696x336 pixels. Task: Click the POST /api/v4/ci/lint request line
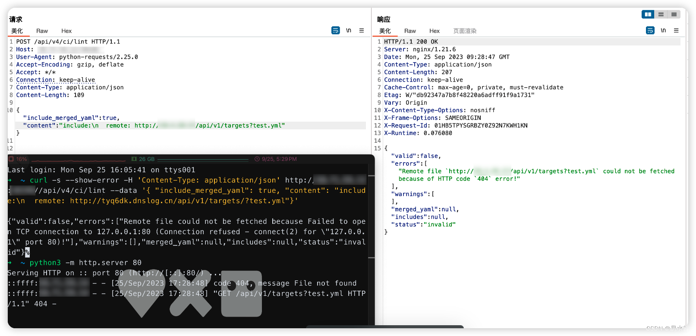point(68,42)
